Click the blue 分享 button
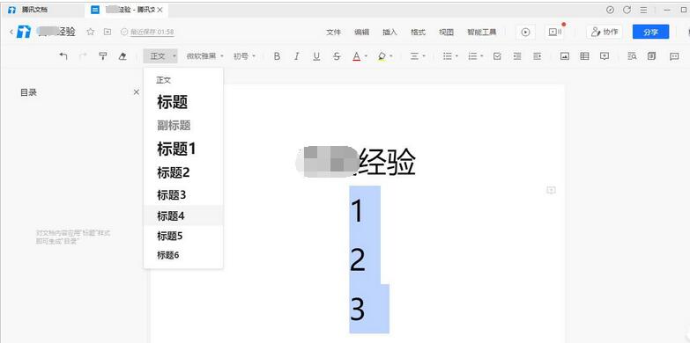This screenshot has height=343, width=690. 650,32
